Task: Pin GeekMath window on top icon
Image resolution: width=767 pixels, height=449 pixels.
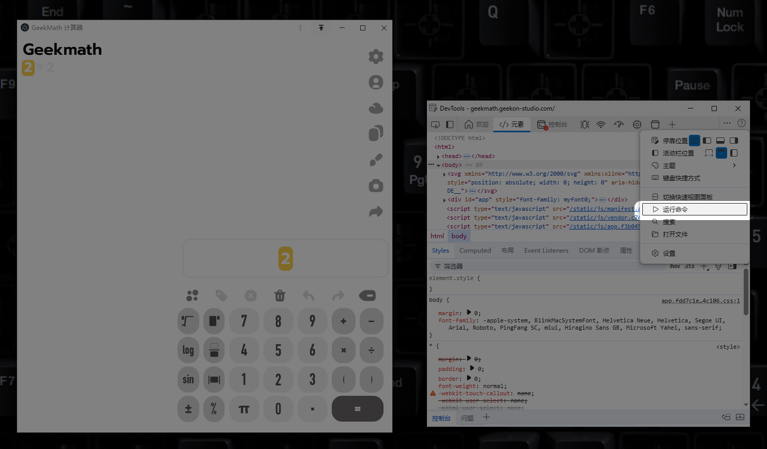Action: [321, 28]
